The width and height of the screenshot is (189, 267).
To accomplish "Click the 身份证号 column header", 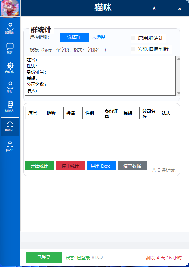I will pyautogui.click(x=111, y=113).
